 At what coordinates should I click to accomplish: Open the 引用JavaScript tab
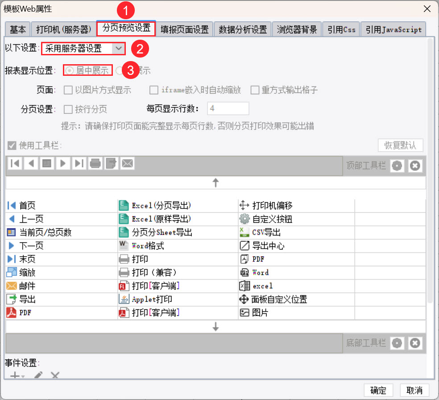pyautogui.click(x=393, y=30)
